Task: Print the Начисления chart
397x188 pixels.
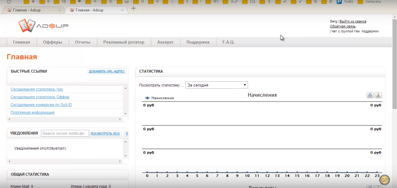Action: click(x=370, y=95)
